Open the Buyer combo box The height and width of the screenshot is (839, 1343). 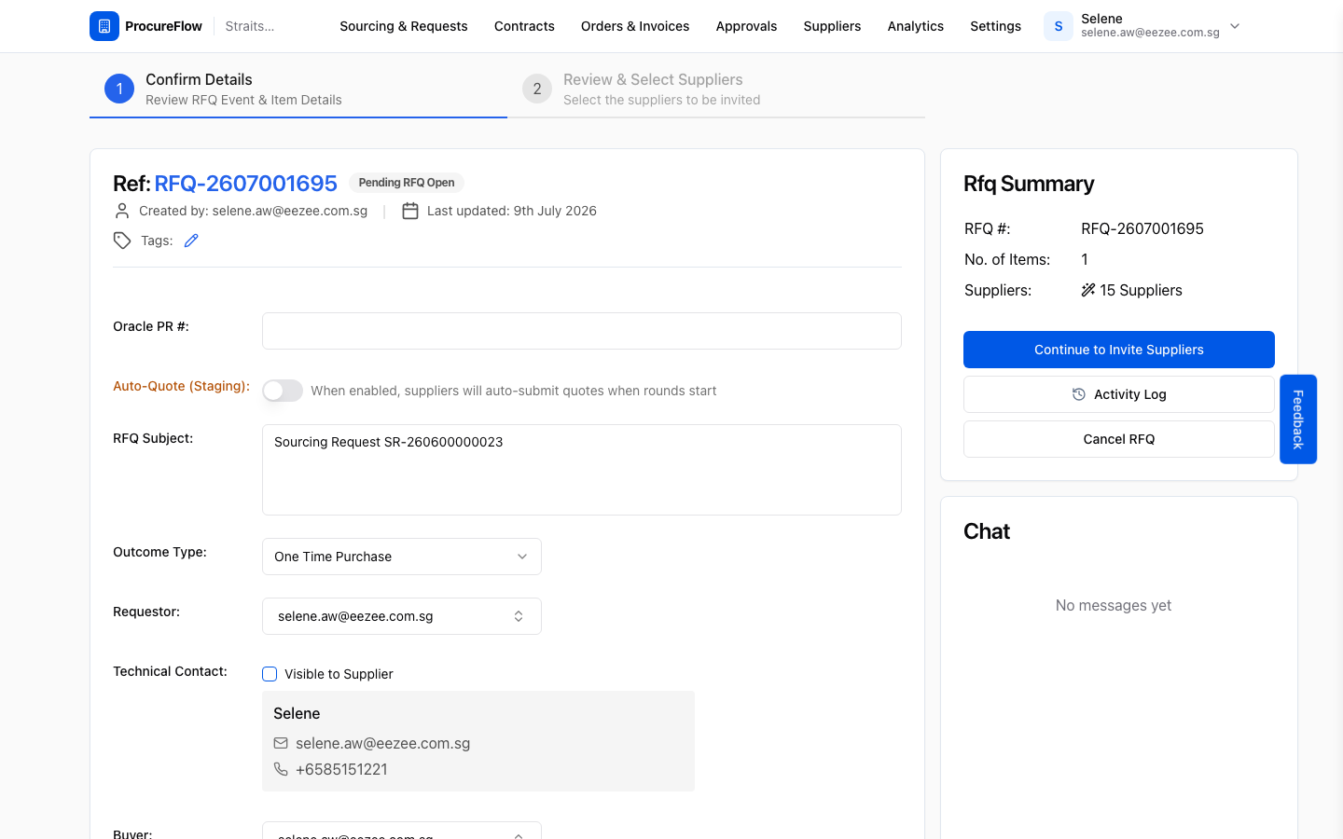coord(402,831)
